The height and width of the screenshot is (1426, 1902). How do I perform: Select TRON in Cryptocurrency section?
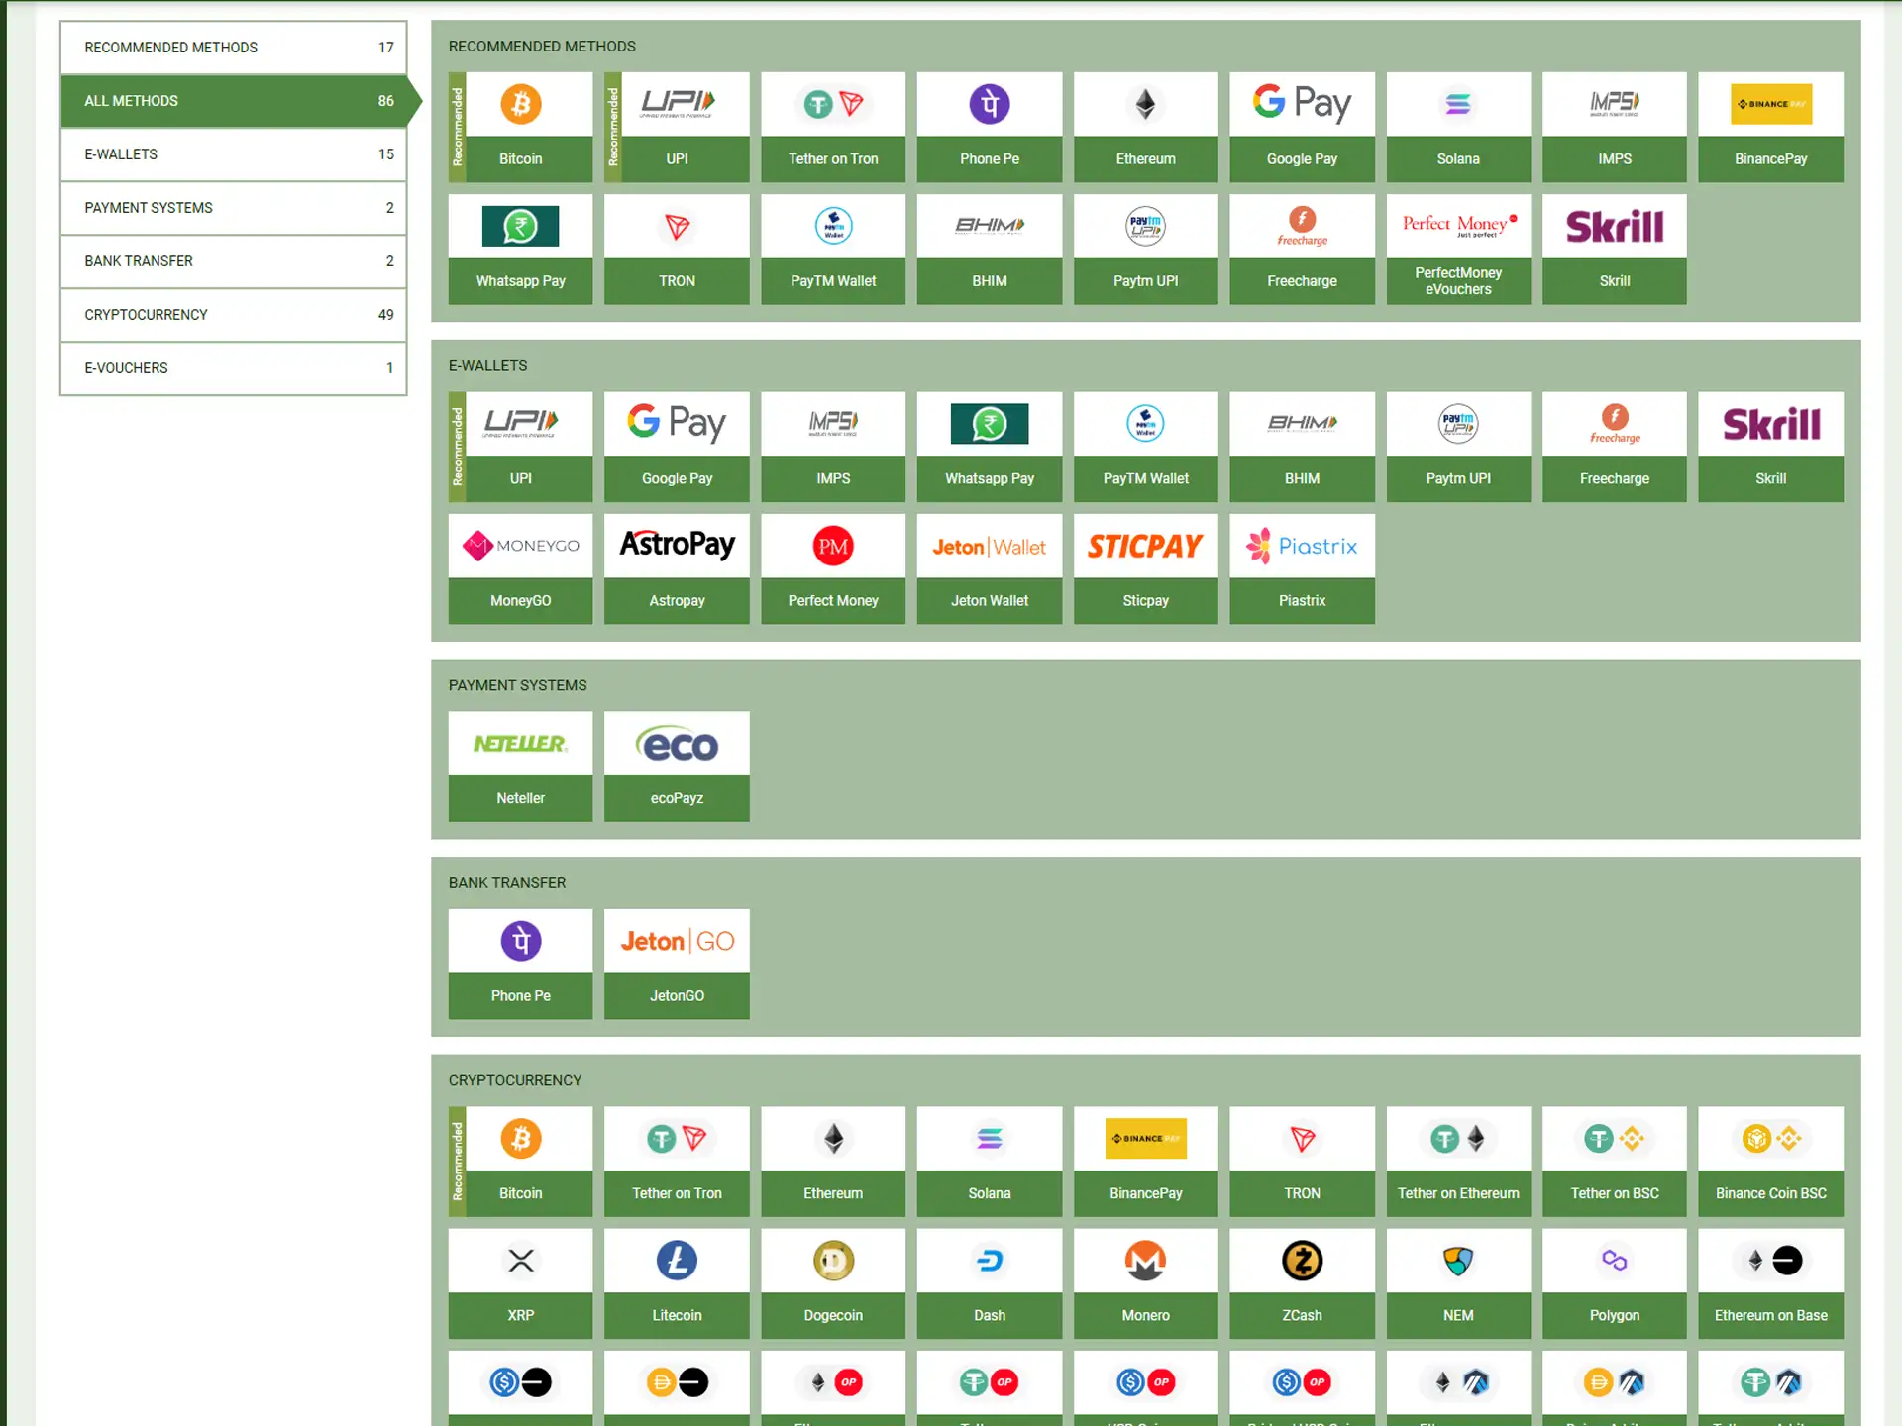[x=1302, y=1162]
